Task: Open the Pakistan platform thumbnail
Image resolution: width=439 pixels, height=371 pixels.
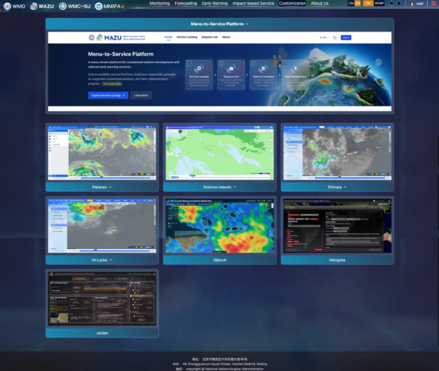Action: 102,153
